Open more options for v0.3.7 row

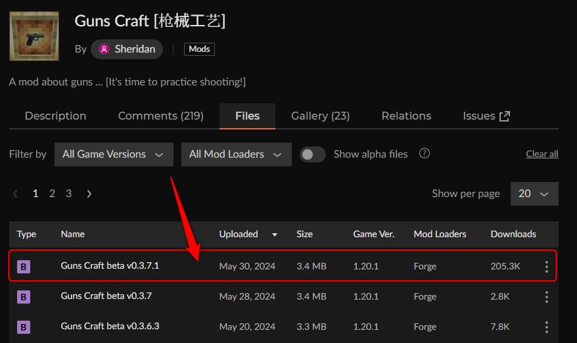(x=547, y=296)
